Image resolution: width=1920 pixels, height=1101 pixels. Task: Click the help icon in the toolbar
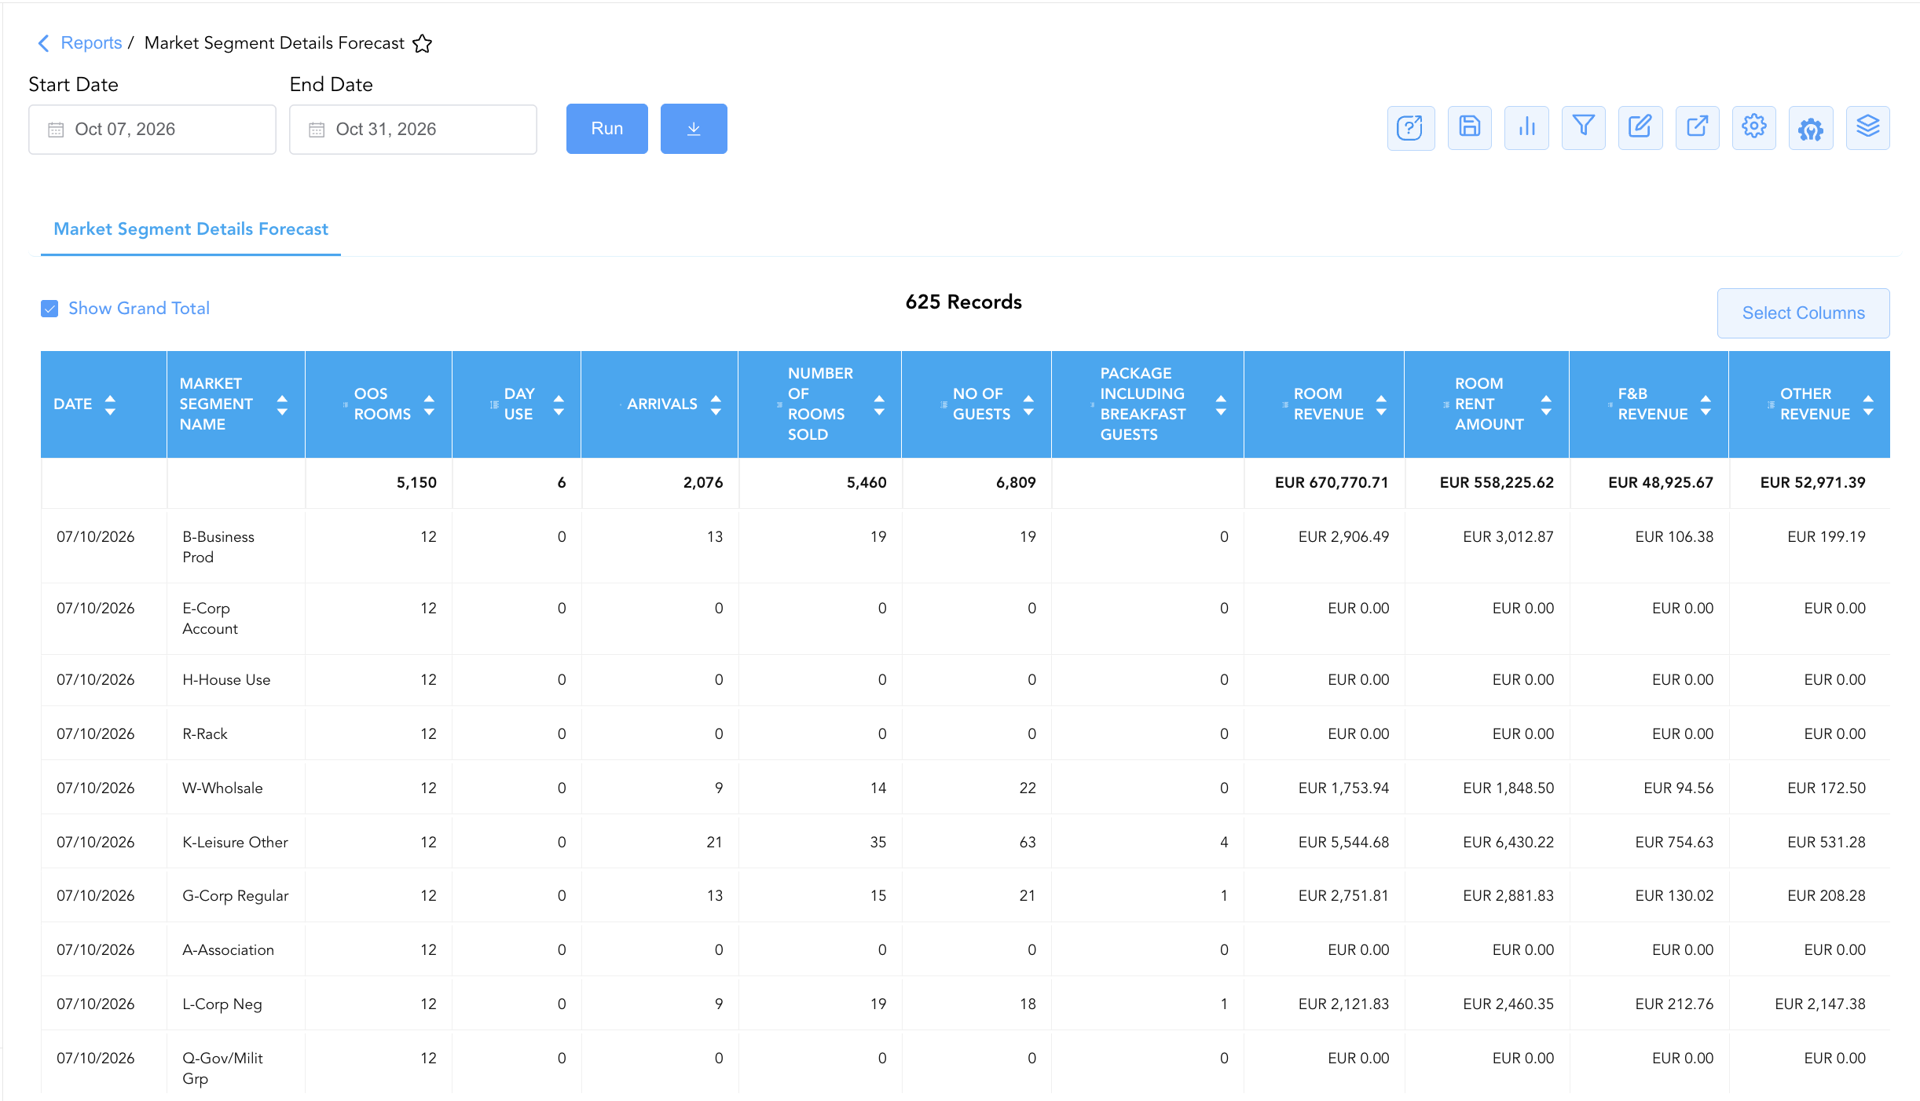tap(1410, 128)
